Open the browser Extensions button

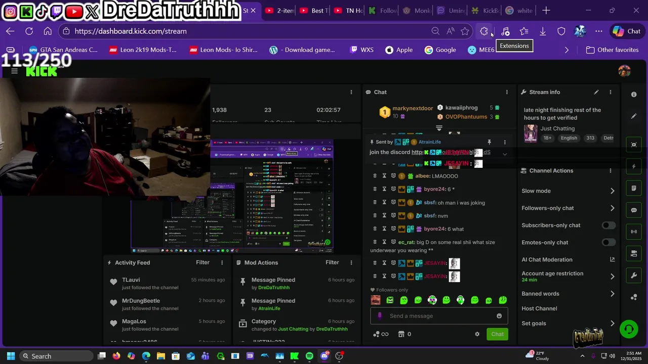point(484,31)
